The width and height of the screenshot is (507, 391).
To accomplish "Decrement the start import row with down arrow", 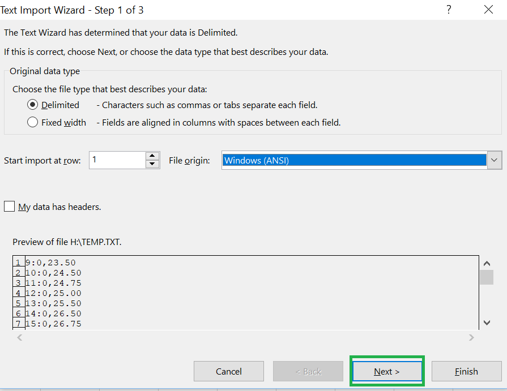I will (x=152, y=164).
